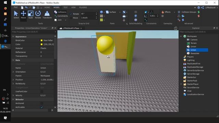Click the Anchor icon in Parts group
Image resolution: width=219 pixels, height=123 pixels.
tap(124, 20)
